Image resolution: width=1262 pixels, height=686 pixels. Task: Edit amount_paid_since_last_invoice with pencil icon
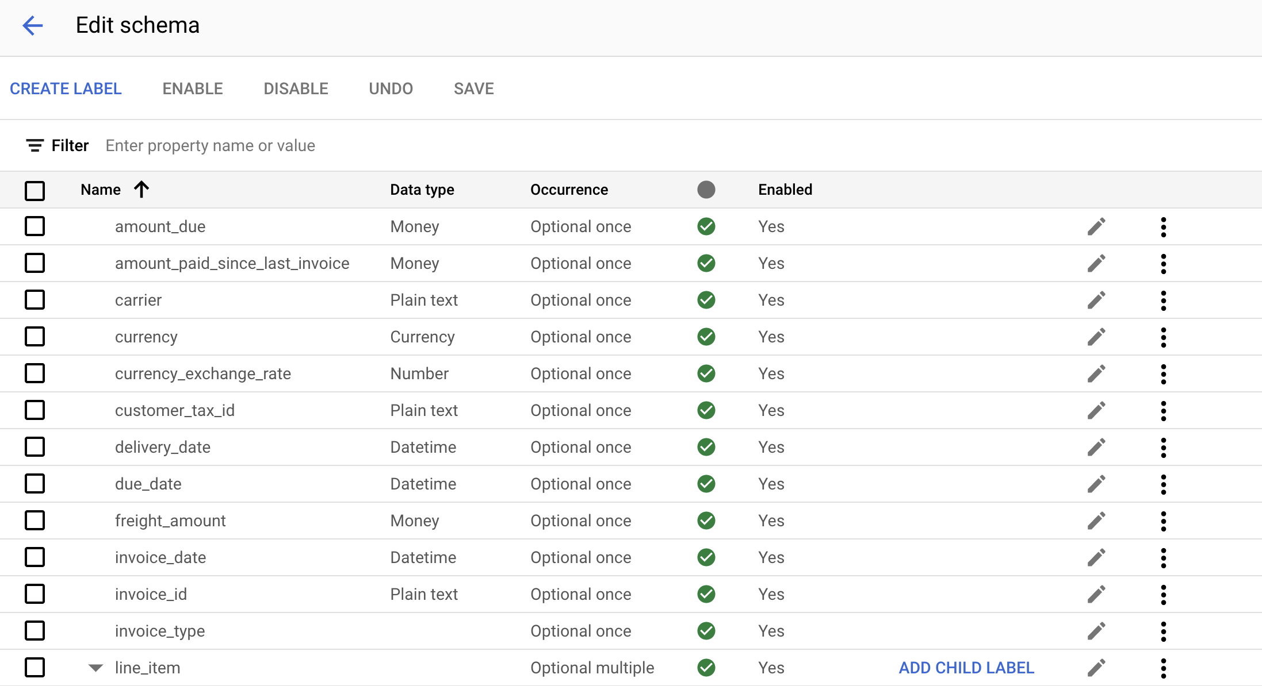pos(1096,263)
